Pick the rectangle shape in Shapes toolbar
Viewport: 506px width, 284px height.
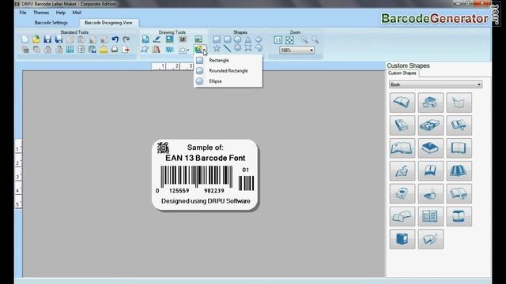(x=217, y=39)
